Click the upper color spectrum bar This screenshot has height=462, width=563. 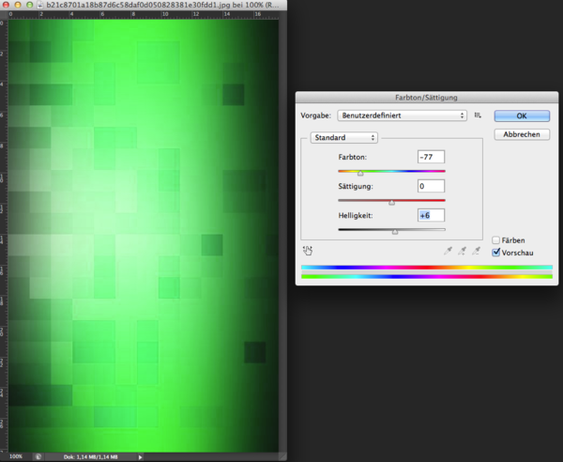point(427,268)
